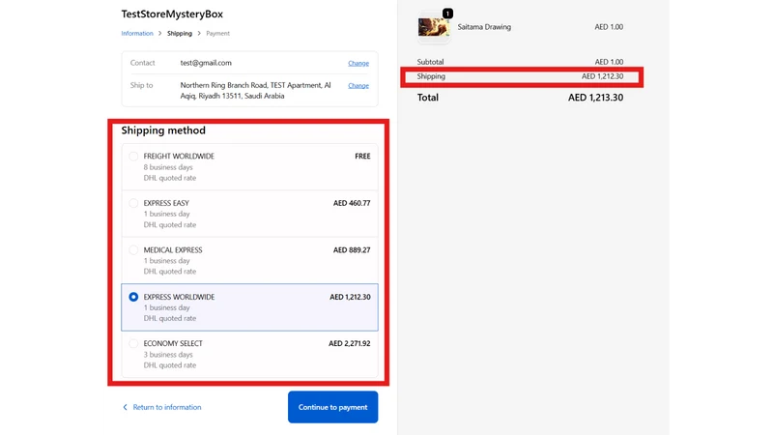The image size is (773, 435).
Task: Click Saitama Drawing product name
Action: click(484, 27)
